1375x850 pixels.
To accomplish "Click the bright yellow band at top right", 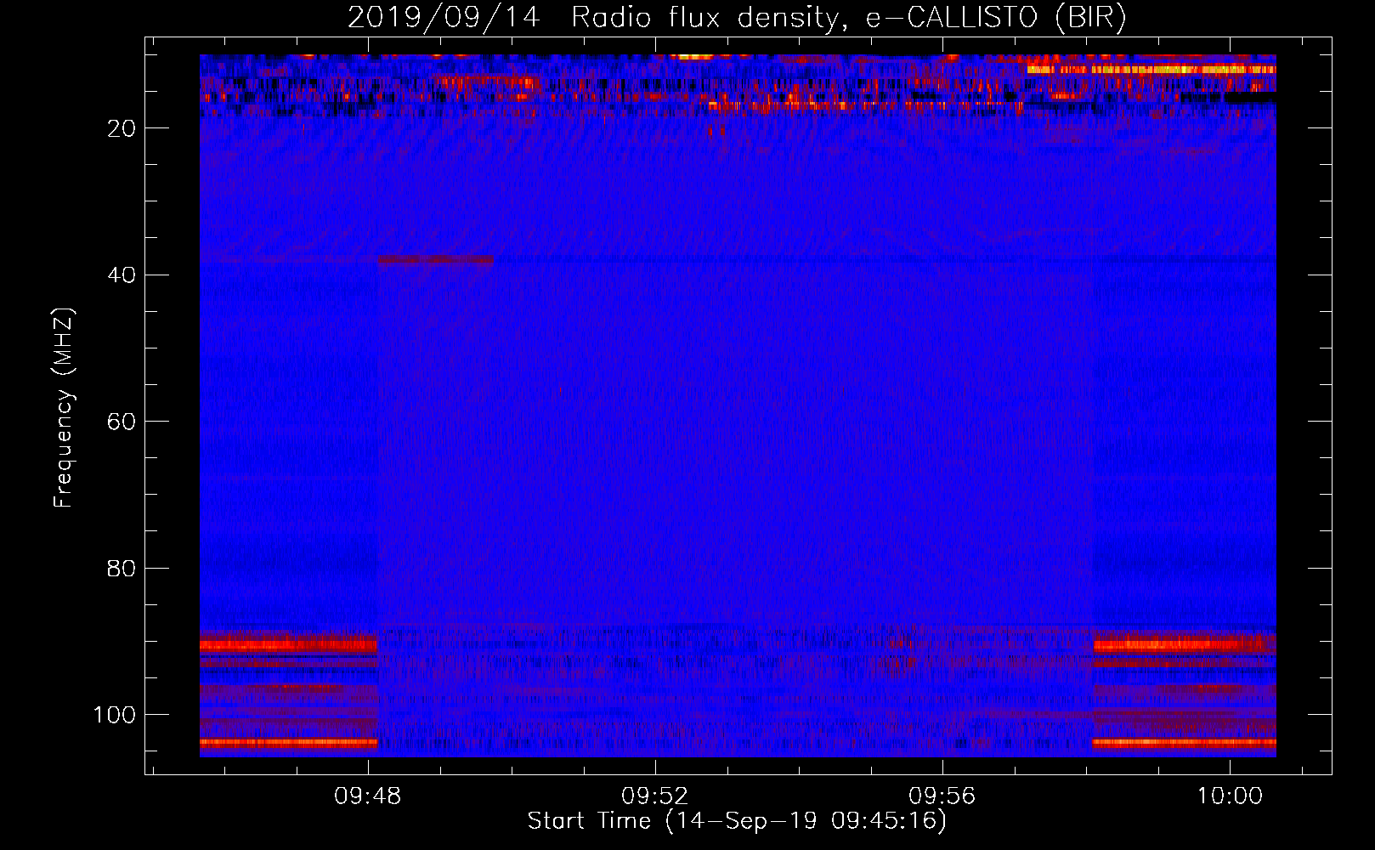I will [1151, 69].
